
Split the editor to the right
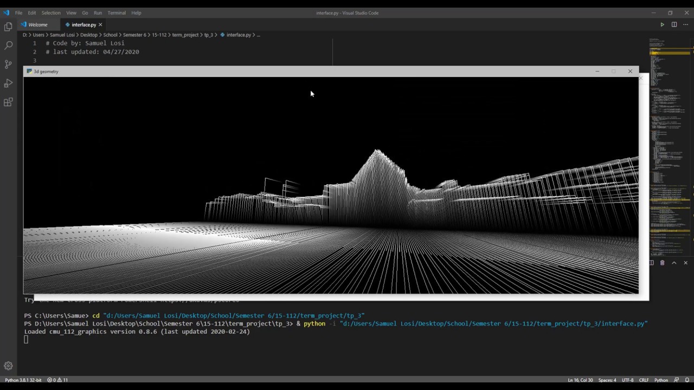674,24
